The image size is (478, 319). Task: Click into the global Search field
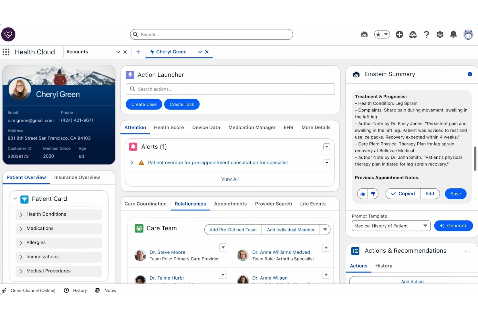[x=212, y=35]
